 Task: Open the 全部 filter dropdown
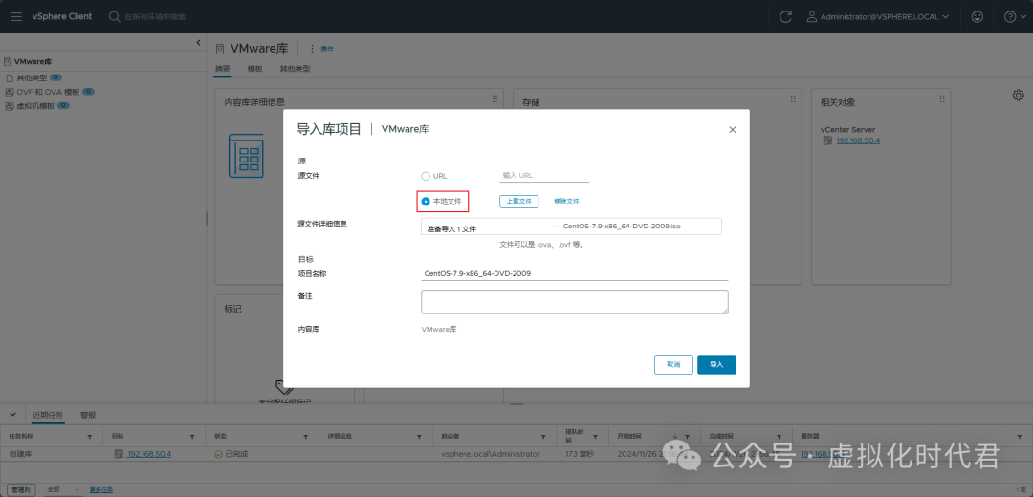62,489
